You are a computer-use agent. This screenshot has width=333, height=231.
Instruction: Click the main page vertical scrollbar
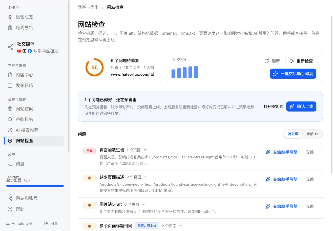pos(332,94)
